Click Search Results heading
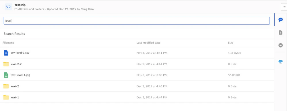 coord(14,34)
